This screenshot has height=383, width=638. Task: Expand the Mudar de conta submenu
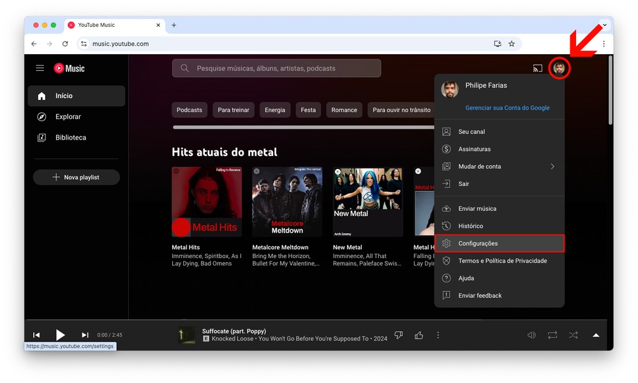point(499,166)
